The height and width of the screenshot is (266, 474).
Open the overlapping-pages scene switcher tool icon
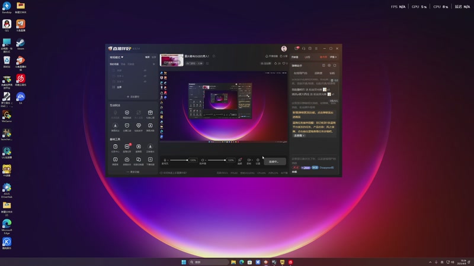tap(139, 161)
